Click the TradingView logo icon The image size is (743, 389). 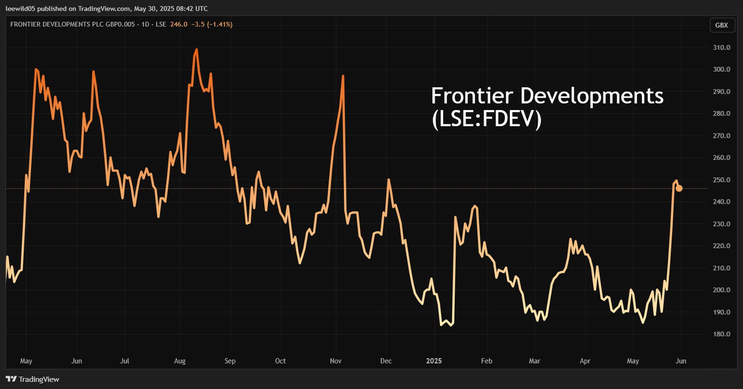pyautogui.click(x=11, y=379)
